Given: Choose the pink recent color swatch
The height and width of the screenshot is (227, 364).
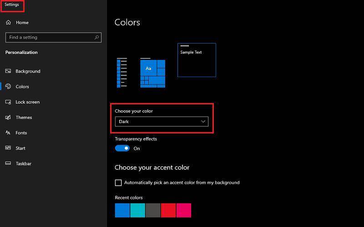Looking at the screenshot, I should [x=184, y=210].
